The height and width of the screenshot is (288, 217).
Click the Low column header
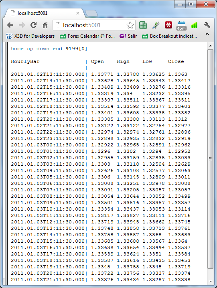[x=147, y=61]
